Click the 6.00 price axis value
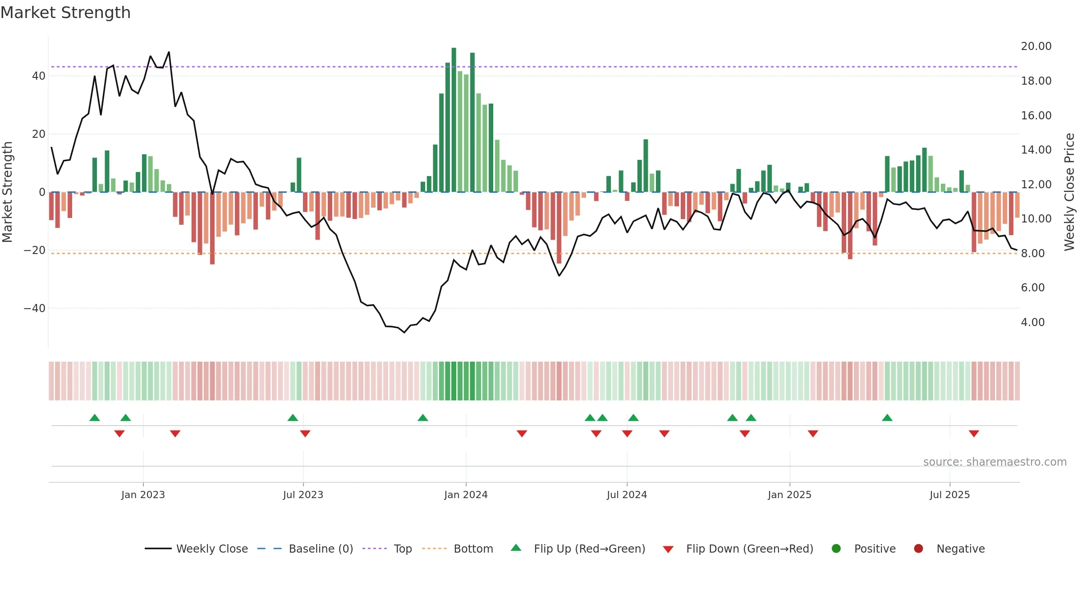1082x608 pixels. pyautogui.click(x=1033, y=288)
